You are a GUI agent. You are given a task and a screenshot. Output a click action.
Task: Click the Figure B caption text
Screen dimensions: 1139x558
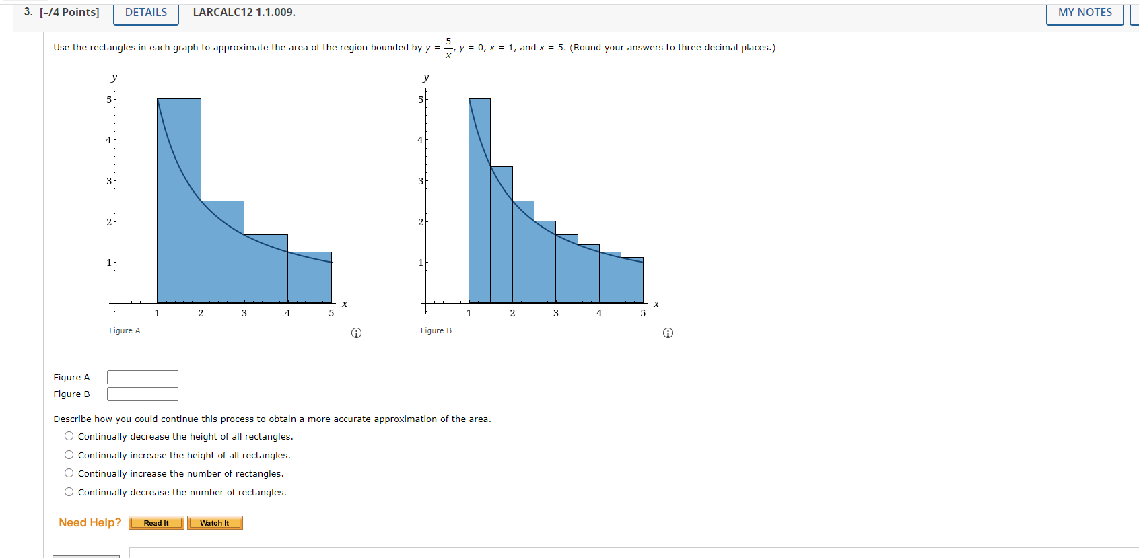point(436,330)
